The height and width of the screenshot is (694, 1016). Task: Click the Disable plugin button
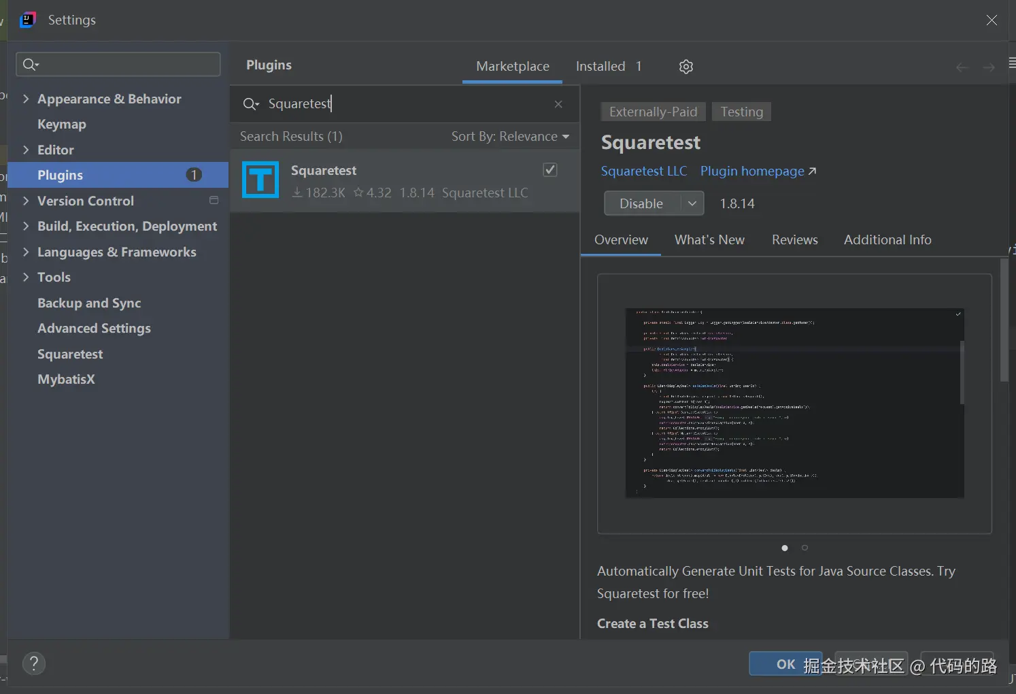(x=642, y=203)
